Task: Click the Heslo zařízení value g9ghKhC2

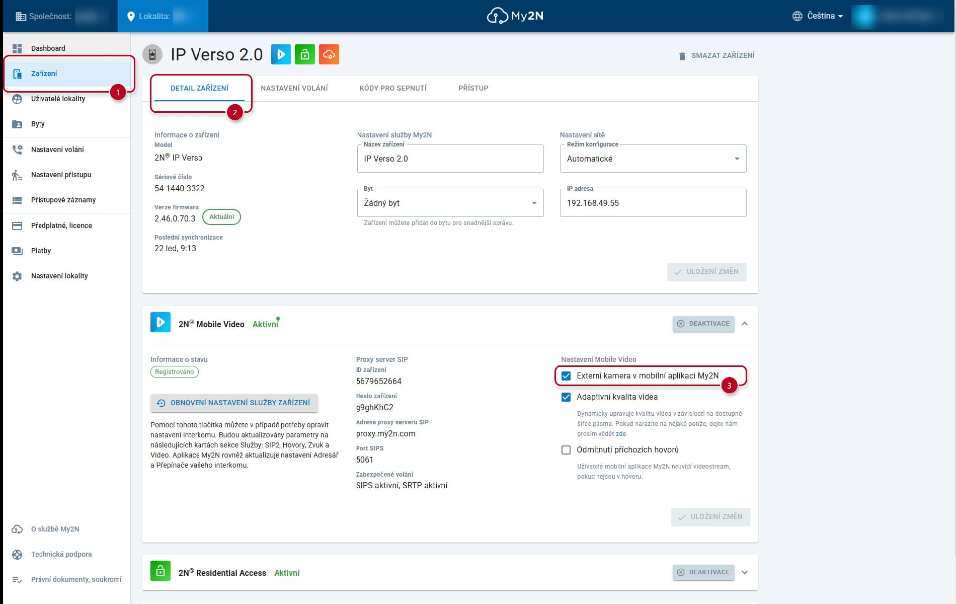Action: (375, 408)
